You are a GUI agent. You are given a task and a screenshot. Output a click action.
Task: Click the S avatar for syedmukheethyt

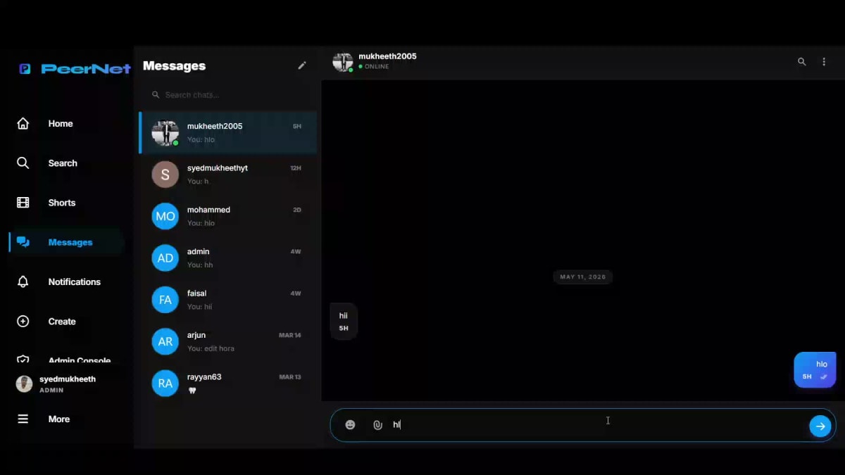[x=165, y=175]
